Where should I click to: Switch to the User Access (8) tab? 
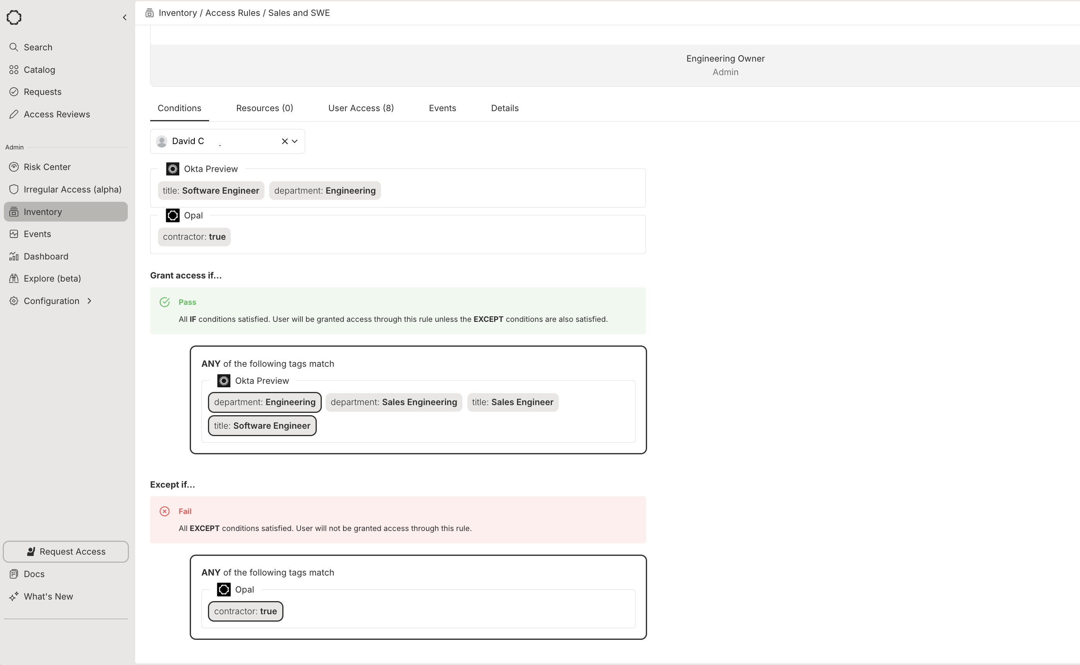tap(361, 108)
